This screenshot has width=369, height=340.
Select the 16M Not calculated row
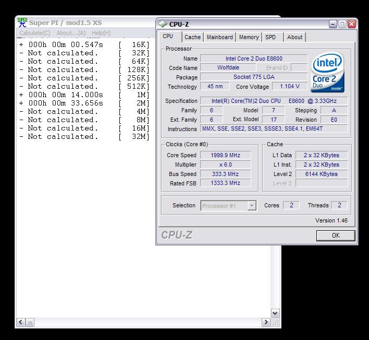coord(84,128)
